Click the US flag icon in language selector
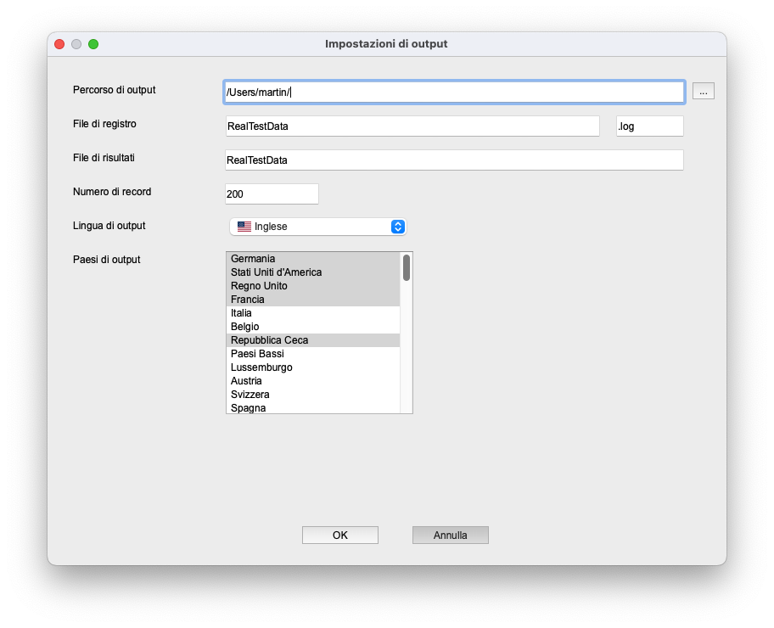The height and width of the screenshot is (628, 774). click(x=244, y=227)
